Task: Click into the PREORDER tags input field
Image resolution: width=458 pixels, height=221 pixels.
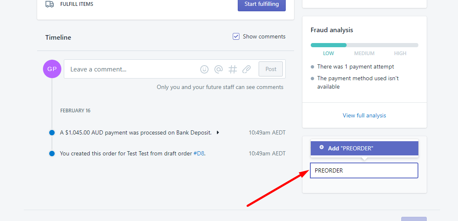Action: coord(364,170)
